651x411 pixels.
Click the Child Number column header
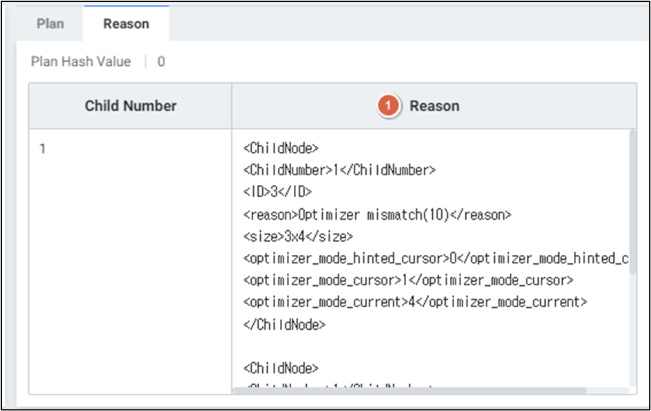pos(131,106)
